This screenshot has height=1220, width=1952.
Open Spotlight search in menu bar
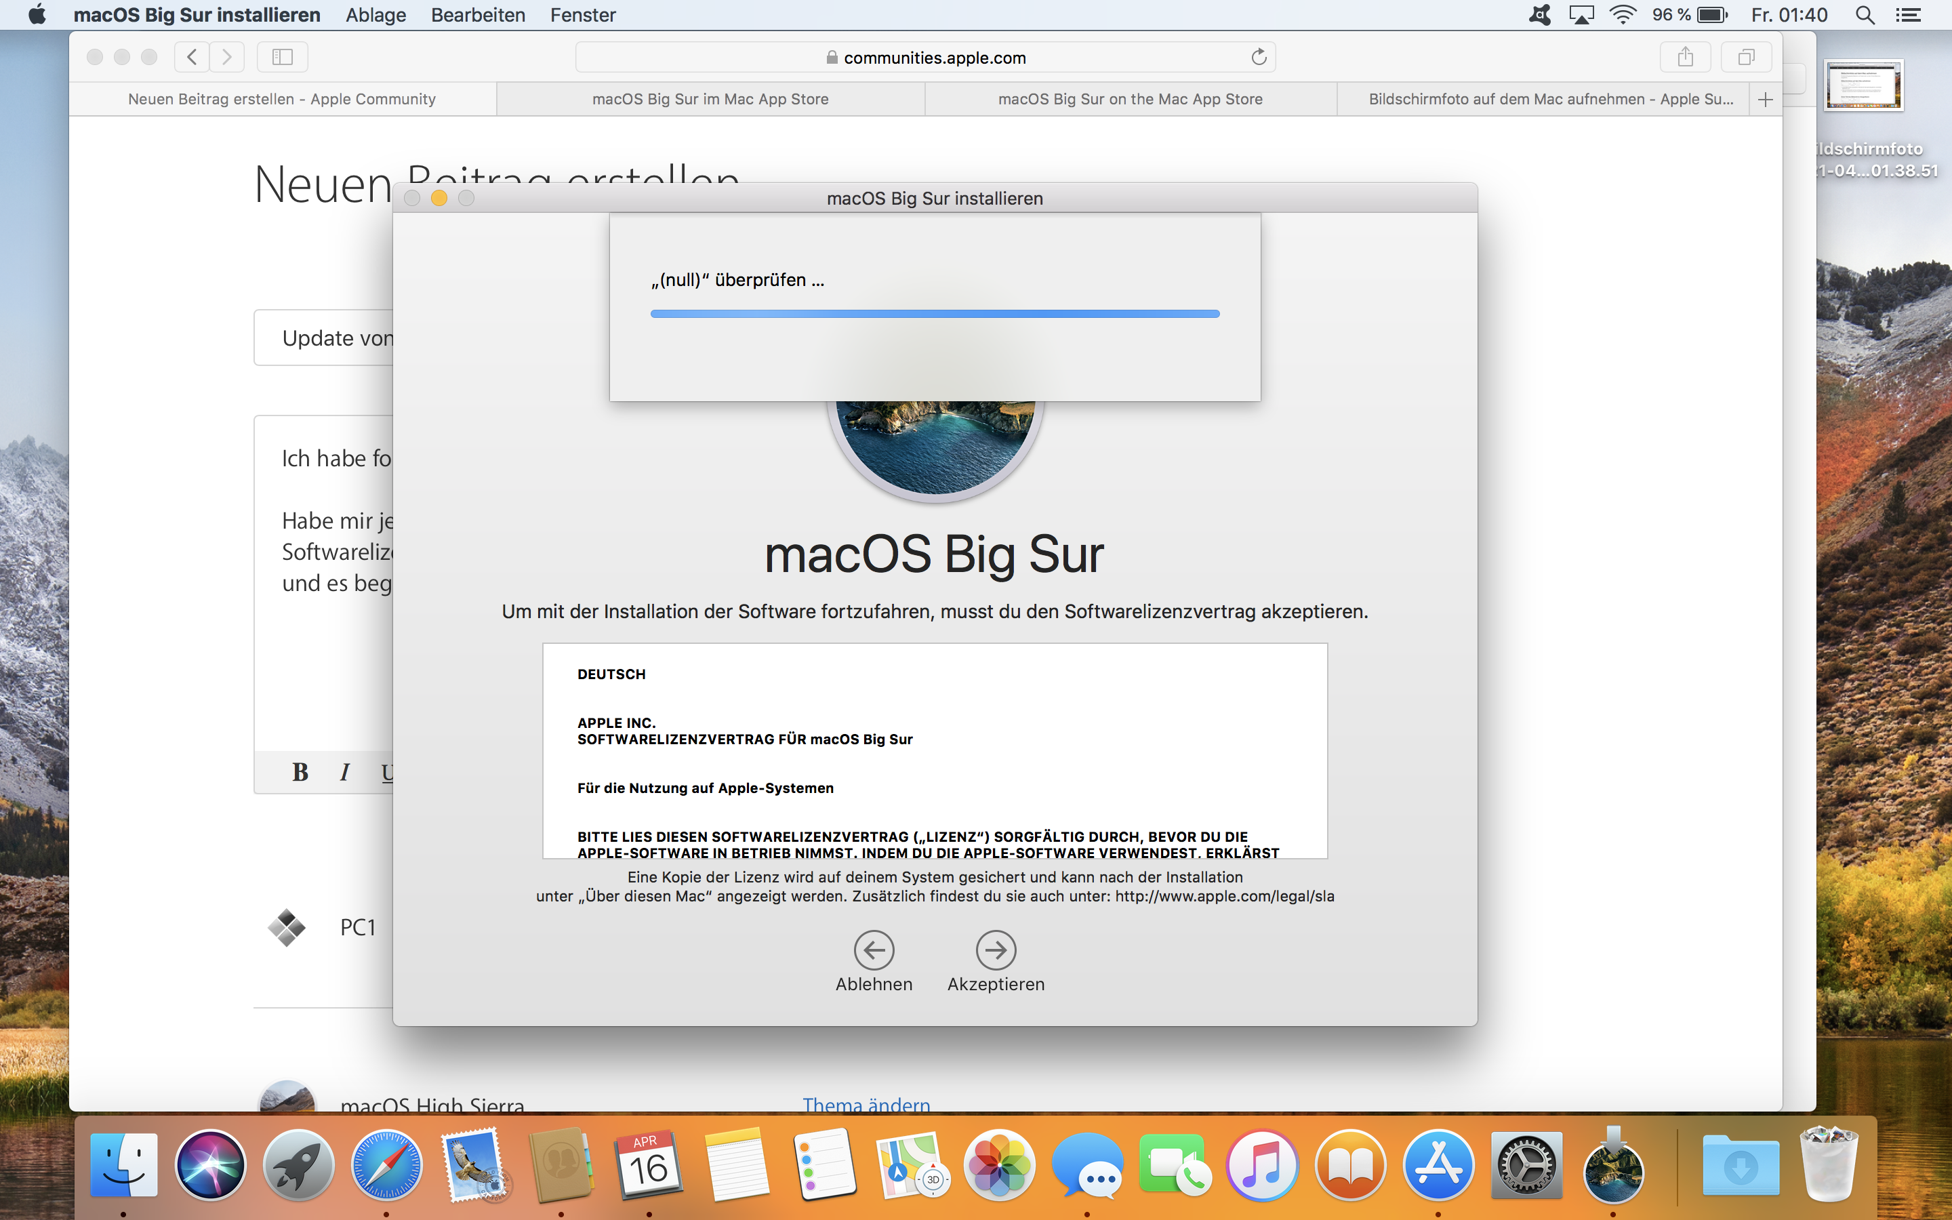pos(1864,16)
